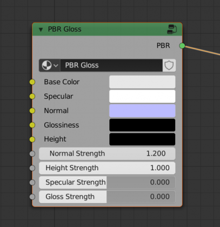Open the white Specular color swatch
220x227 pixels.
(142, 96)
